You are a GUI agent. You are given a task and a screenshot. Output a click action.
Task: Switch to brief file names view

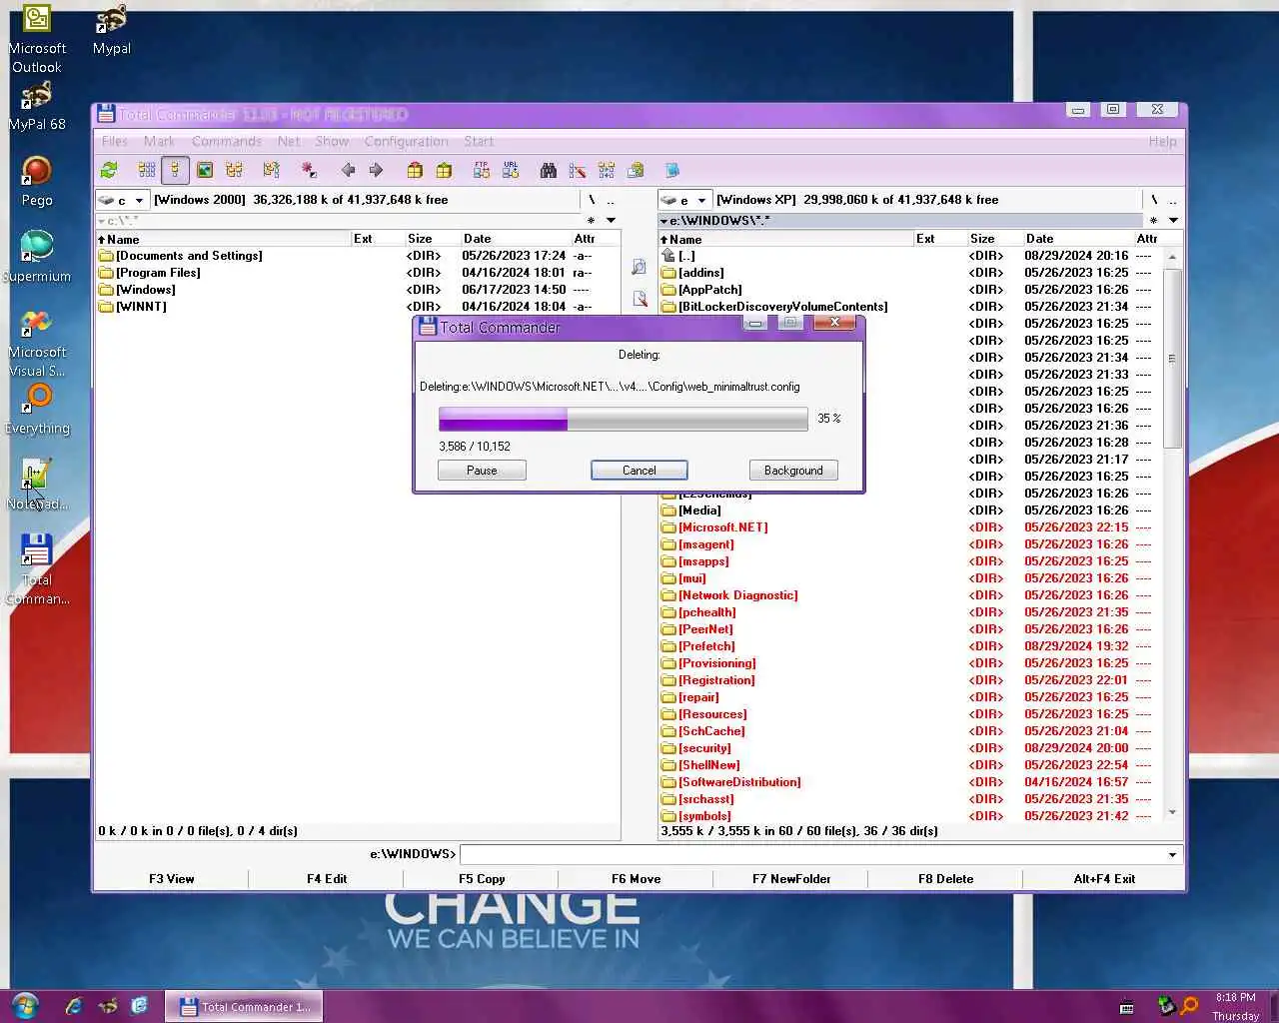[147, 171]
